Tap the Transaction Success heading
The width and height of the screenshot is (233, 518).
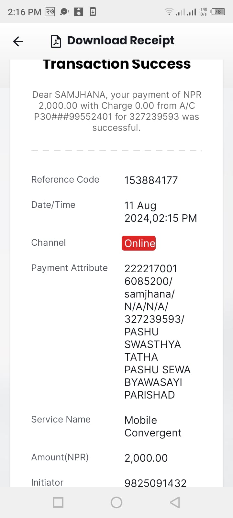[x=116, y=64]
